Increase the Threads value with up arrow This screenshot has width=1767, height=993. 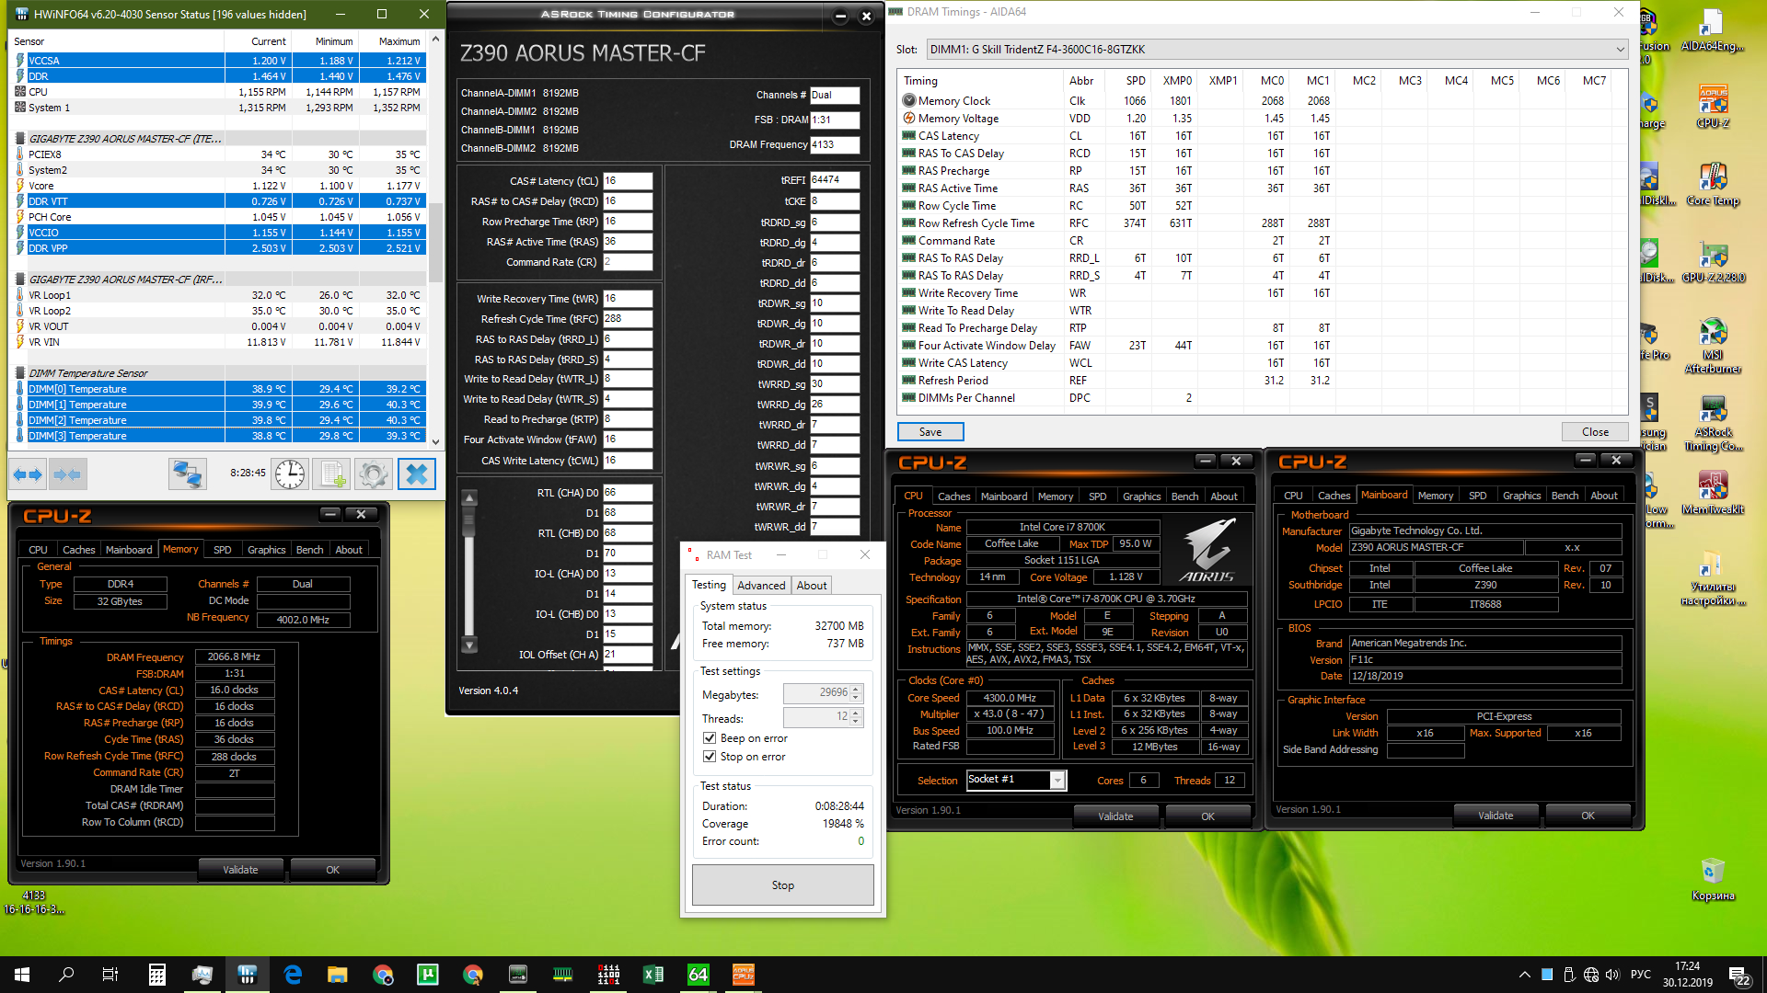[x=856, y=713]
